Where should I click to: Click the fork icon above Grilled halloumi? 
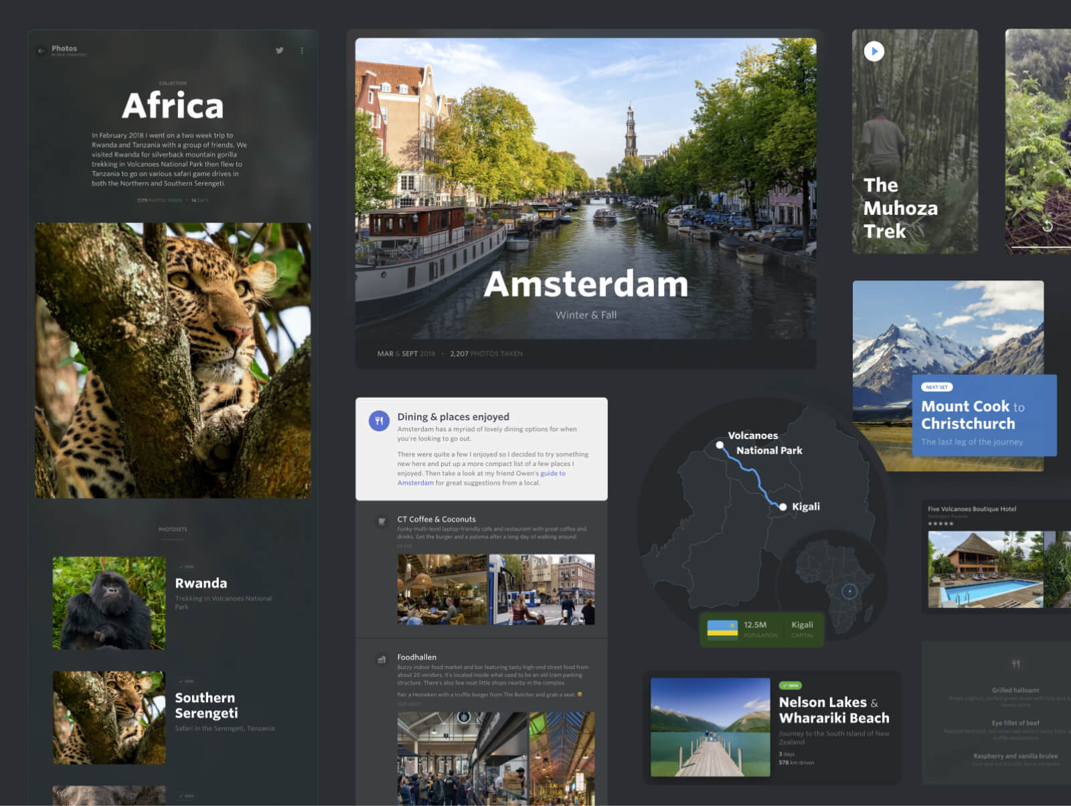1015,664
